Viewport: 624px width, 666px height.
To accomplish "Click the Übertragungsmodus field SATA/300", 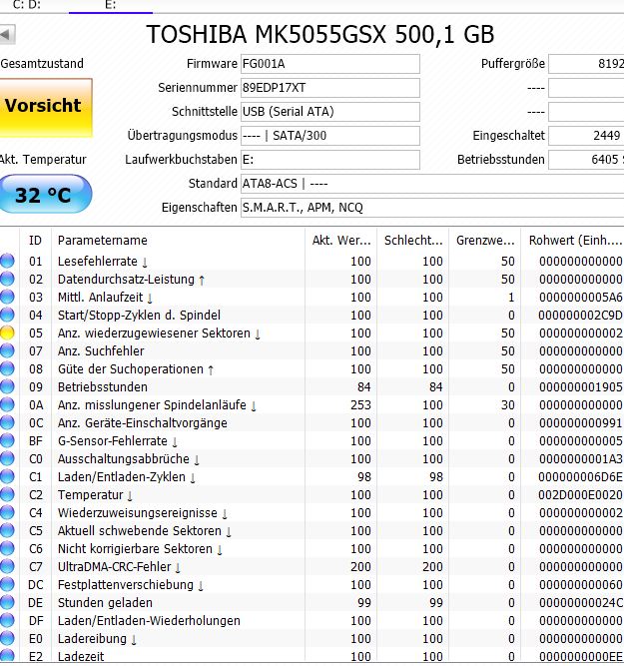I will (330, 136).
